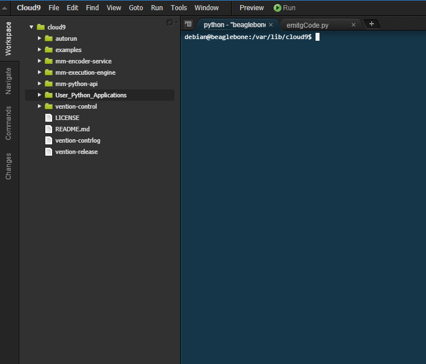This screenshot has width=426, height=364.
Task: Collapse the cloud9 root folder arrow
Action: pos(32,27)
